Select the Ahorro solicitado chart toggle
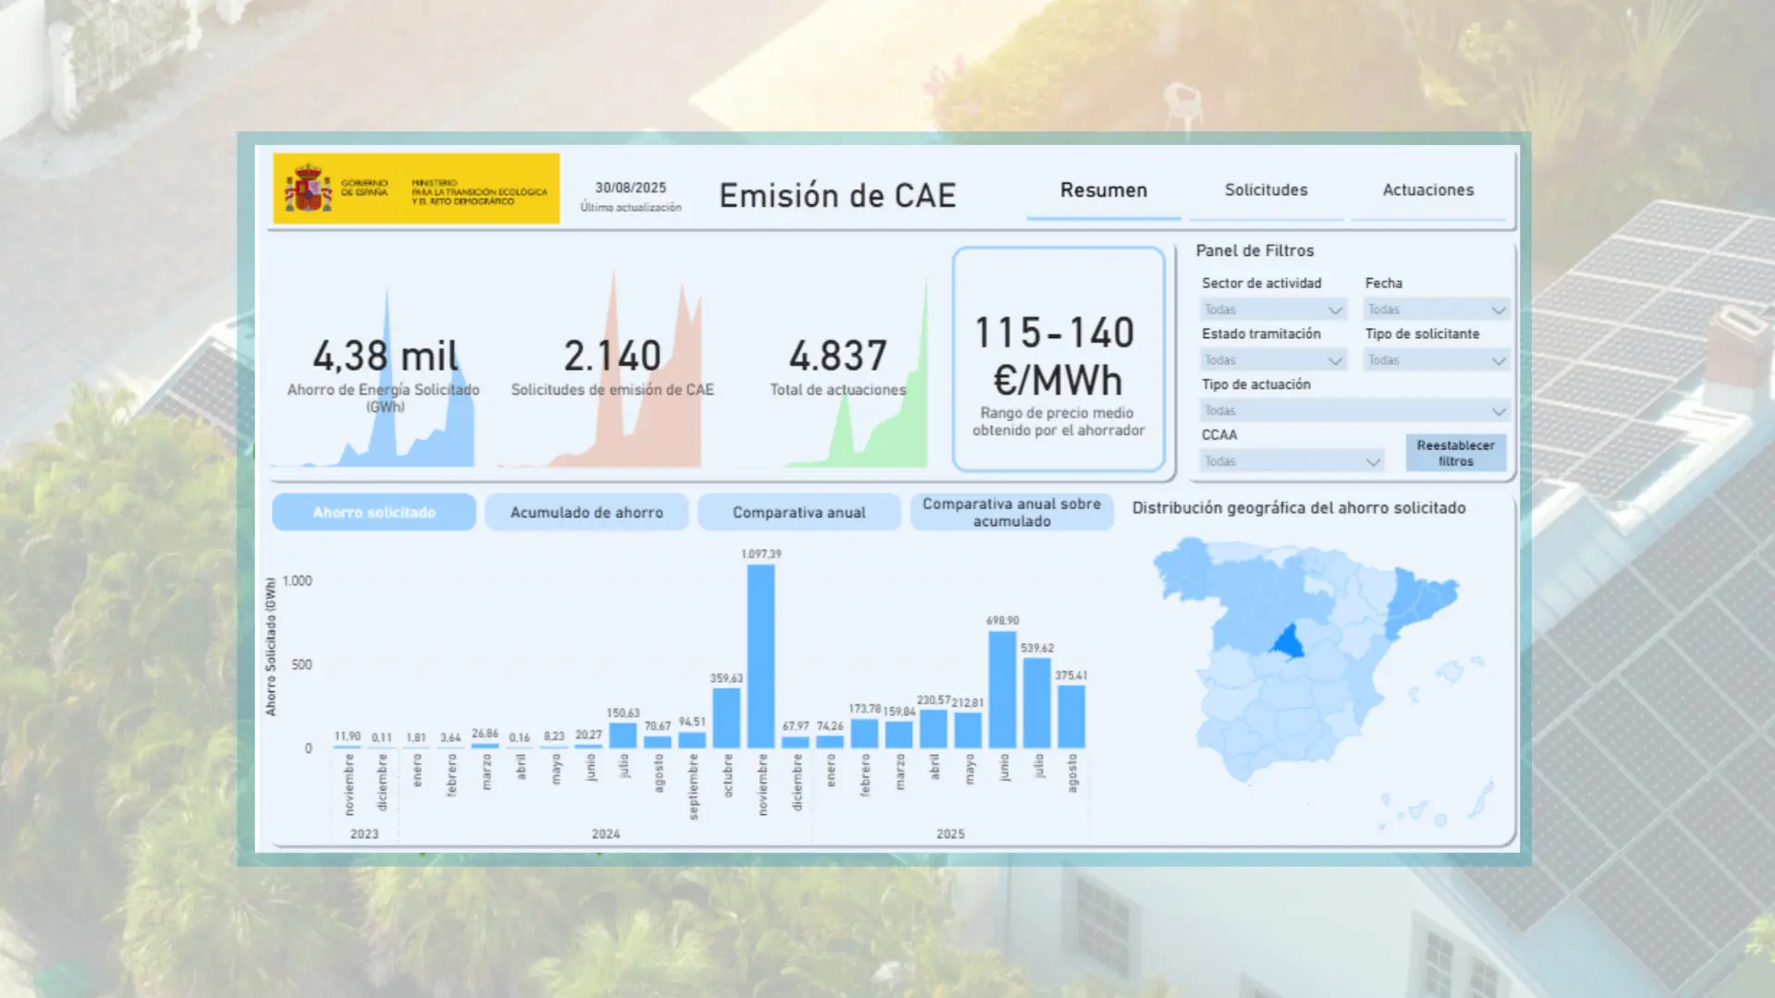The width and height of the screenshot is (1775, 998). tap(373, 512)
